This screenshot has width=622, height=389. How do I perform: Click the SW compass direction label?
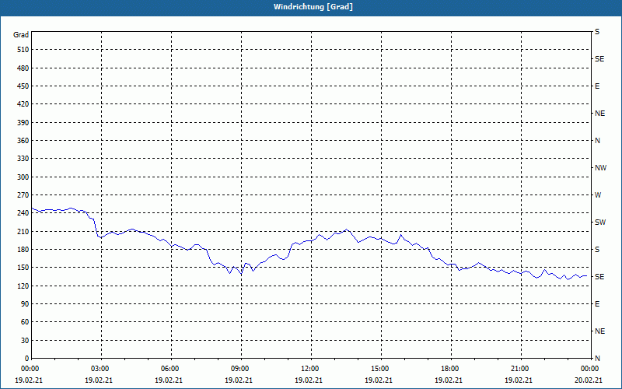[600, 223]
